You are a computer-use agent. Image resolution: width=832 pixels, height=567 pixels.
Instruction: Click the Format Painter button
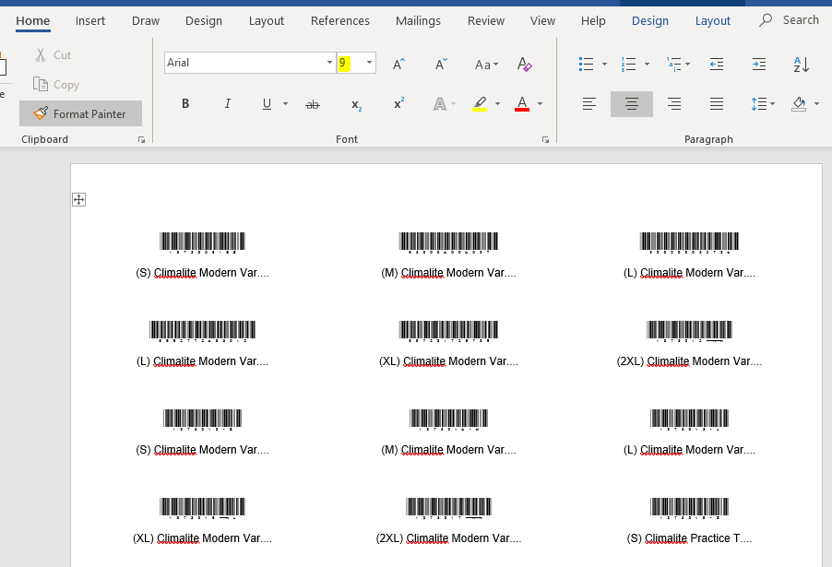click(x=80, y=113)
